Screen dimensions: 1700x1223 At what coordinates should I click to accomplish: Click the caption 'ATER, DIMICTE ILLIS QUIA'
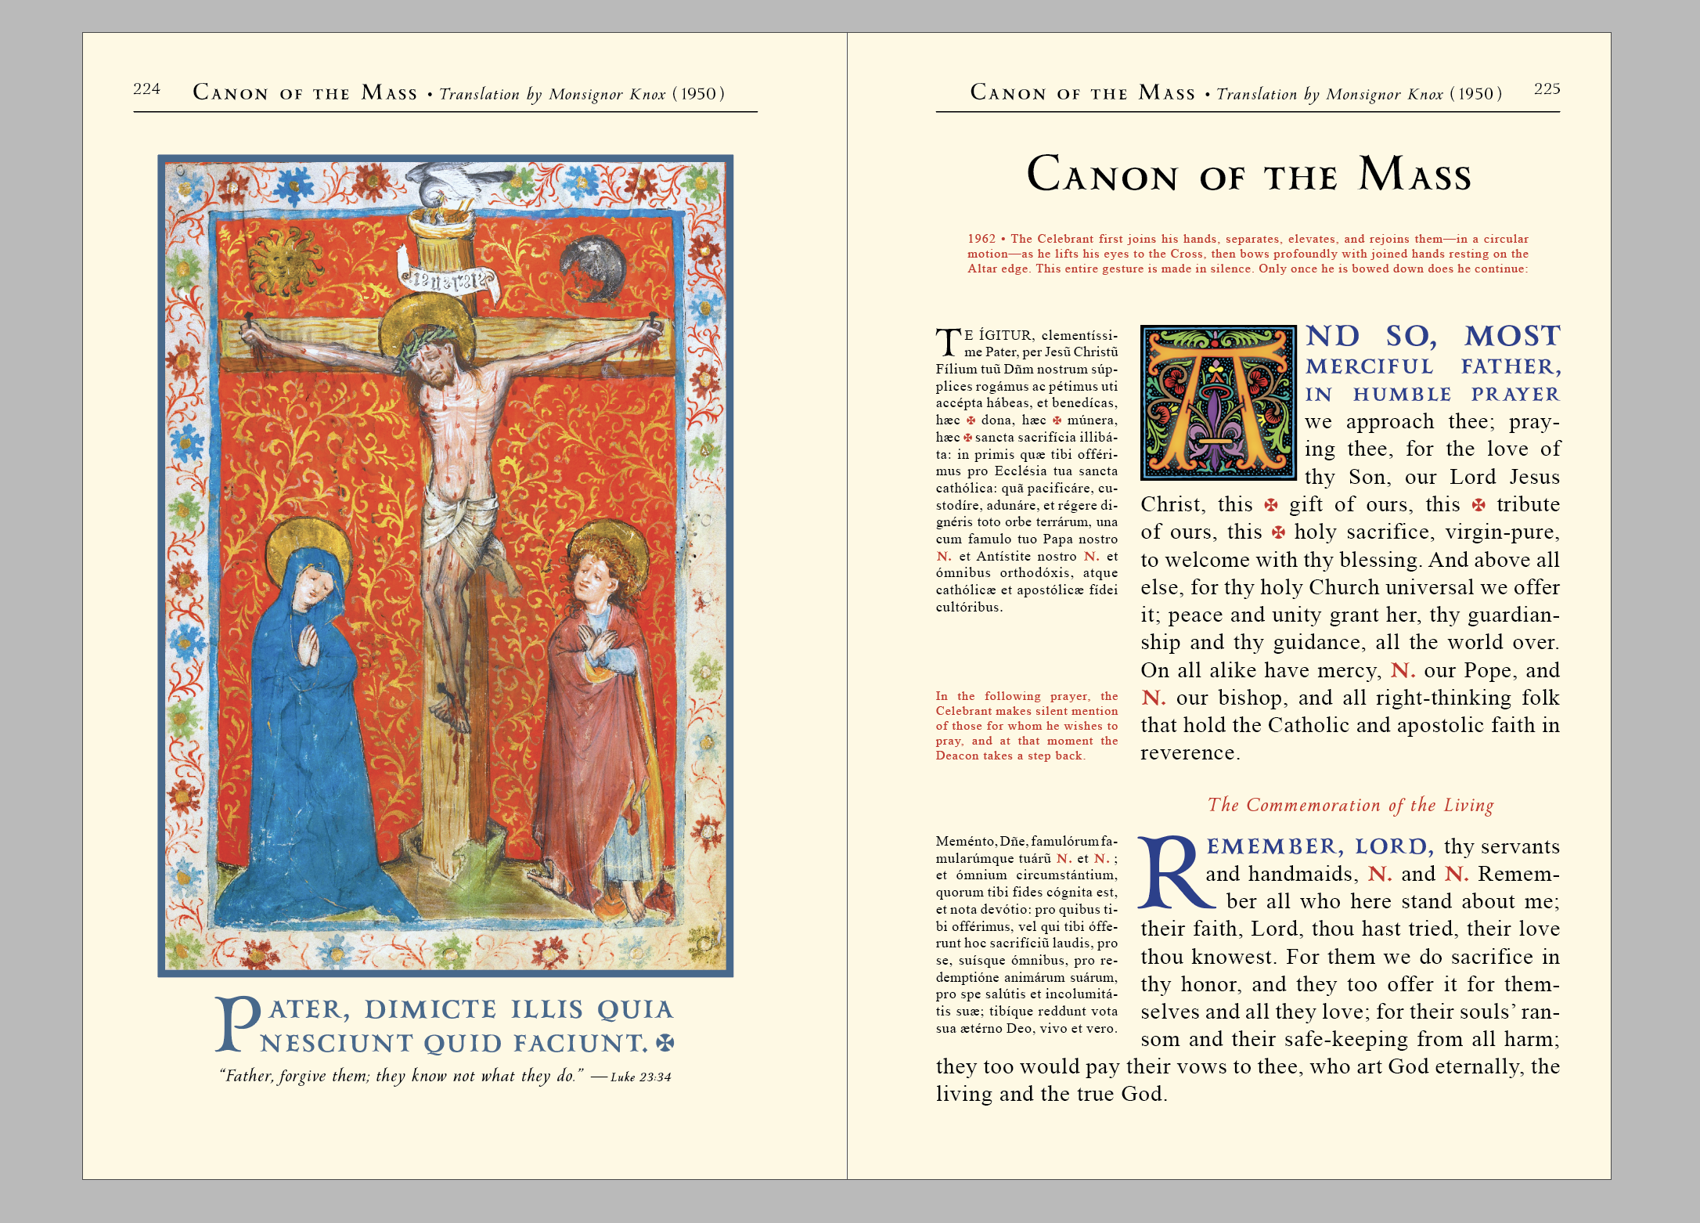tap(471, 1009)
